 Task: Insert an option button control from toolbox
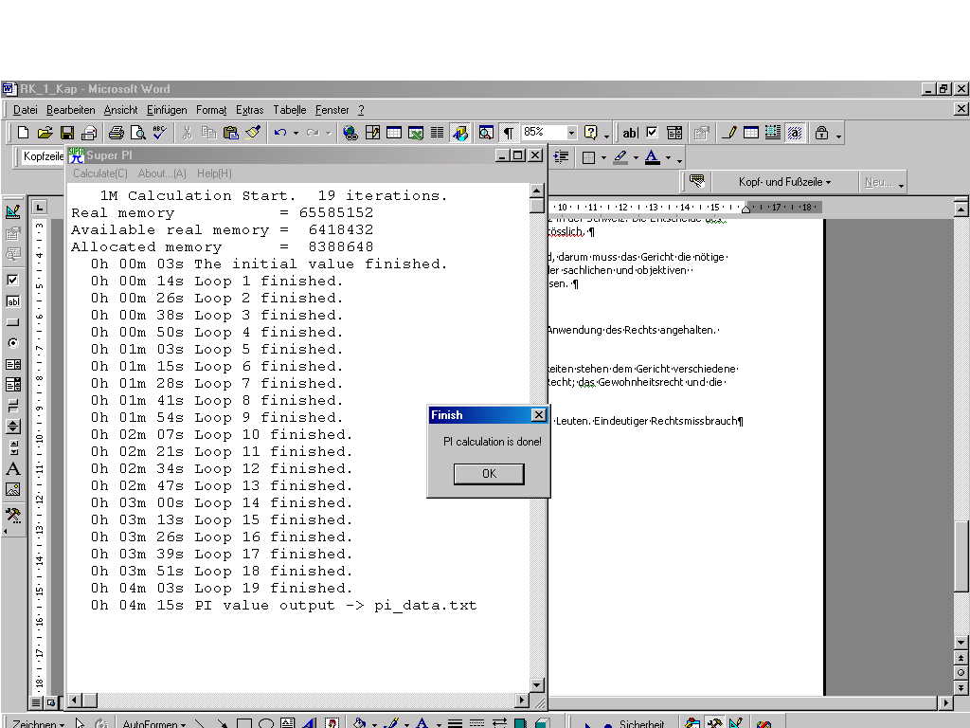point(13,343)
